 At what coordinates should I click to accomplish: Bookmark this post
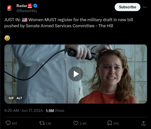click(x=110, y=123)
